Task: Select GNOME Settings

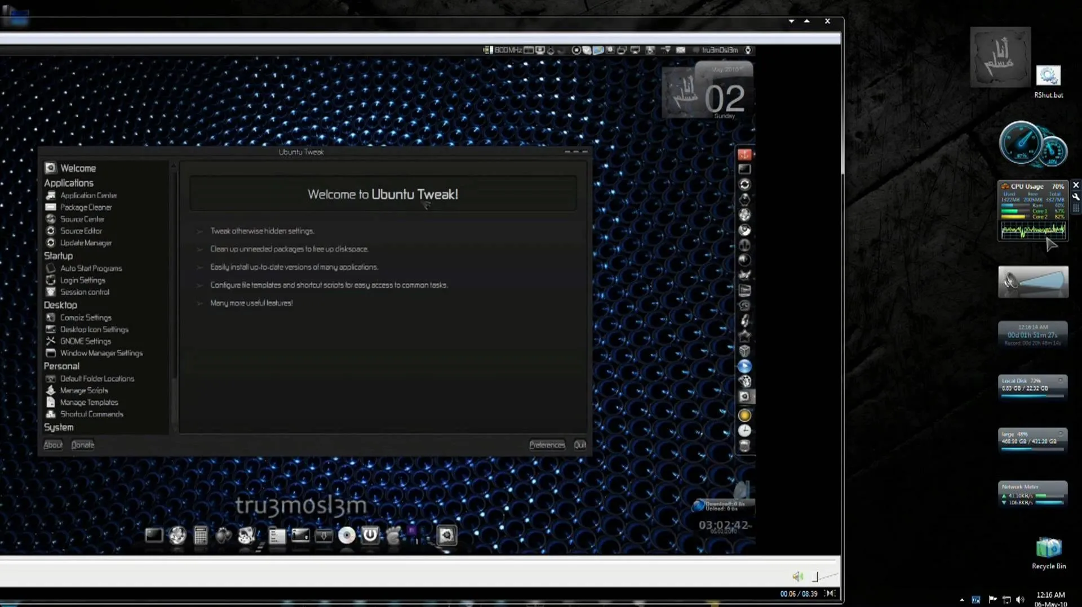Action: [78, 341]
